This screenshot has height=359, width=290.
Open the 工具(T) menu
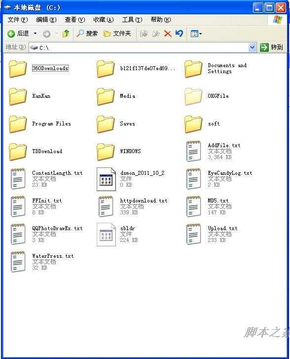click(132, 20)
